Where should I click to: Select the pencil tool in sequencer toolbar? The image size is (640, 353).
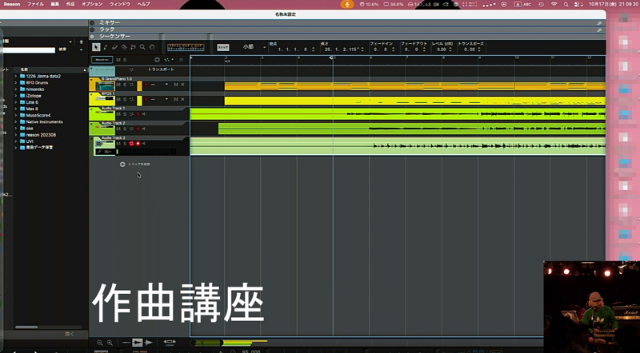click(x=105, y=47)
